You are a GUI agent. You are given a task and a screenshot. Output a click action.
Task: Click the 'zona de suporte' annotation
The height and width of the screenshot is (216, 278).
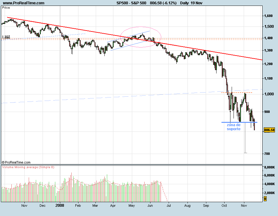pyautogui.click(x=234, y=127)
